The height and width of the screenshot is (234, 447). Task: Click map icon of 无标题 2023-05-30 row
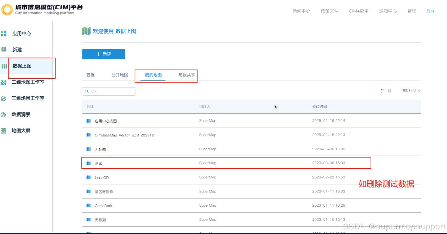pyautogui.click(x=89, y=149)
